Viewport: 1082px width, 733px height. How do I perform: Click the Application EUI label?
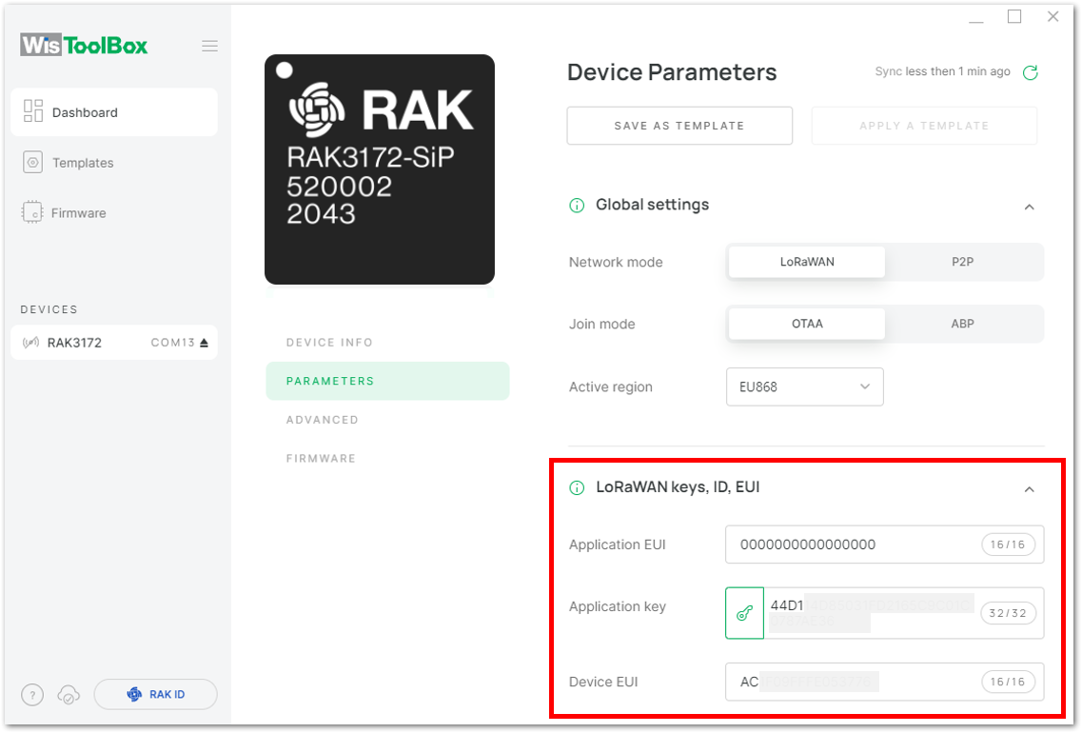click(617, 545)
